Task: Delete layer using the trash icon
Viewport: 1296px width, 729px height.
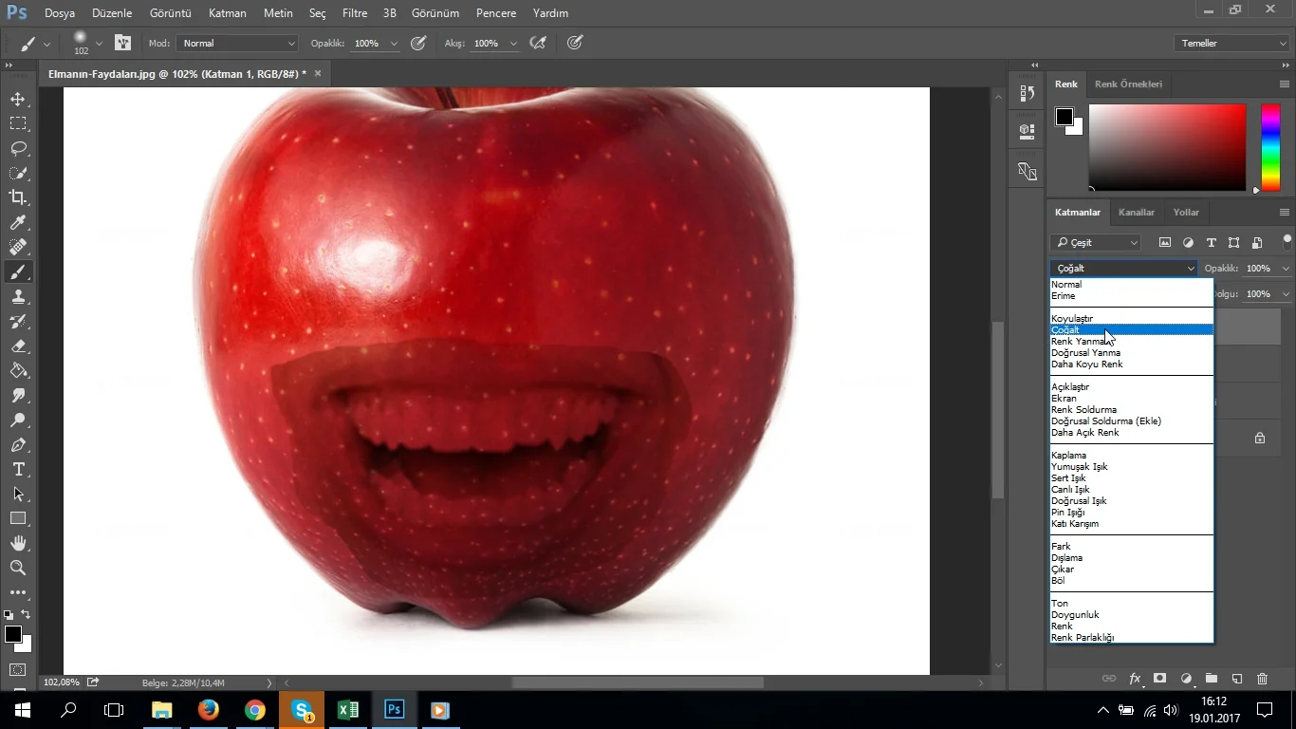Action: tap(1262, 679)
